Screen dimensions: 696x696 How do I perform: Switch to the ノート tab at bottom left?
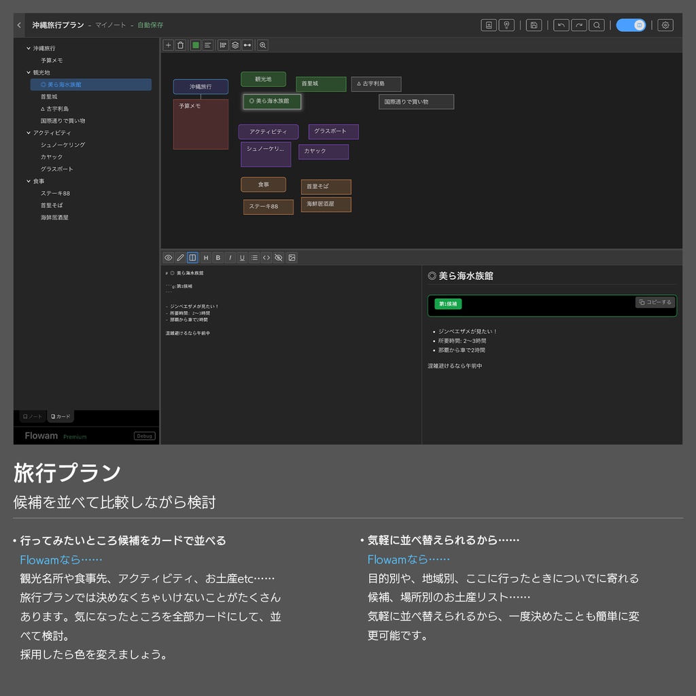click(31, 415)
